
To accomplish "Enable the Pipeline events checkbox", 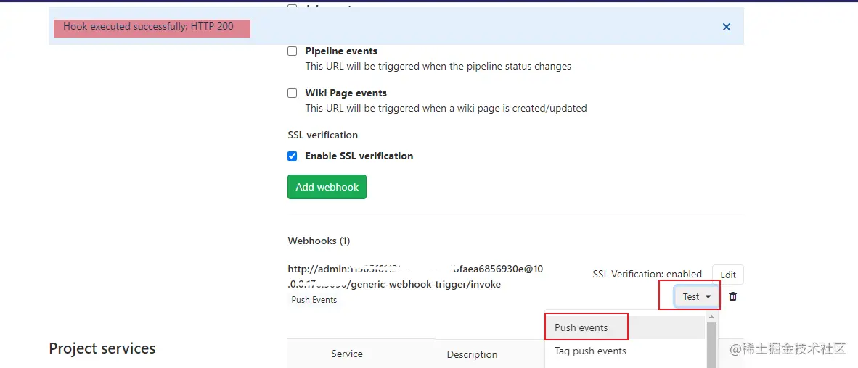I will 293,51.
